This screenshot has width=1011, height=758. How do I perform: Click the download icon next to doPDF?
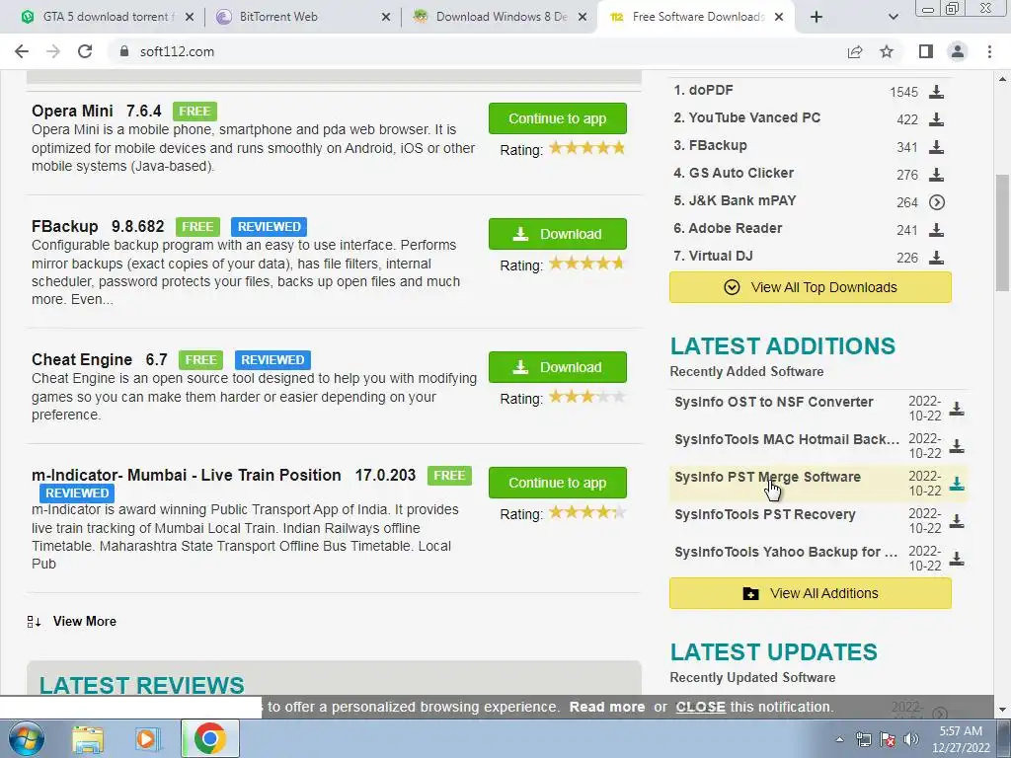click(x=936, y=92)
